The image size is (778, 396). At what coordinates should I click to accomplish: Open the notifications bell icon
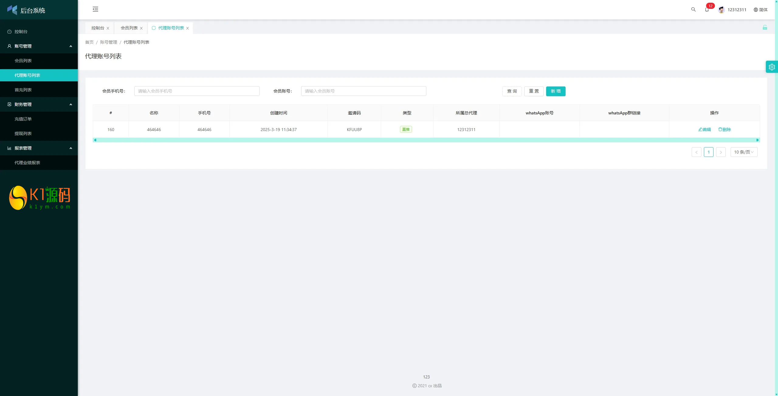coord(707,10)
